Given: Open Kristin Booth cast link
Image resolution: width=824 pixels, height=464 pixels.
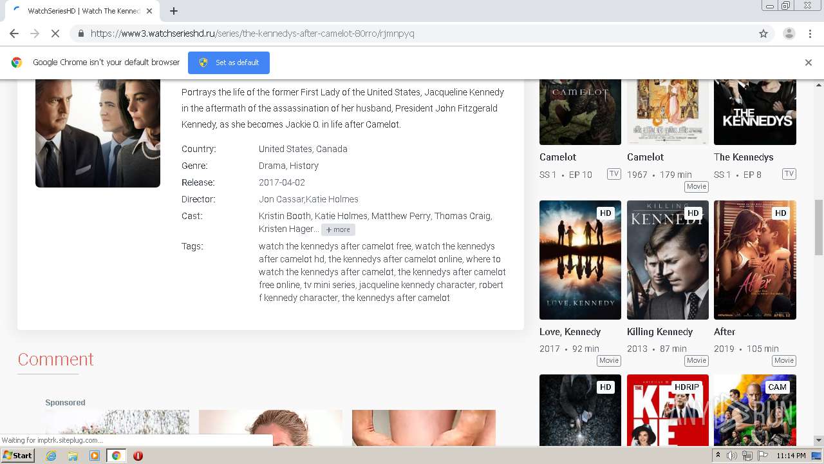Looking at the screenshot, I should click(284, 216).
